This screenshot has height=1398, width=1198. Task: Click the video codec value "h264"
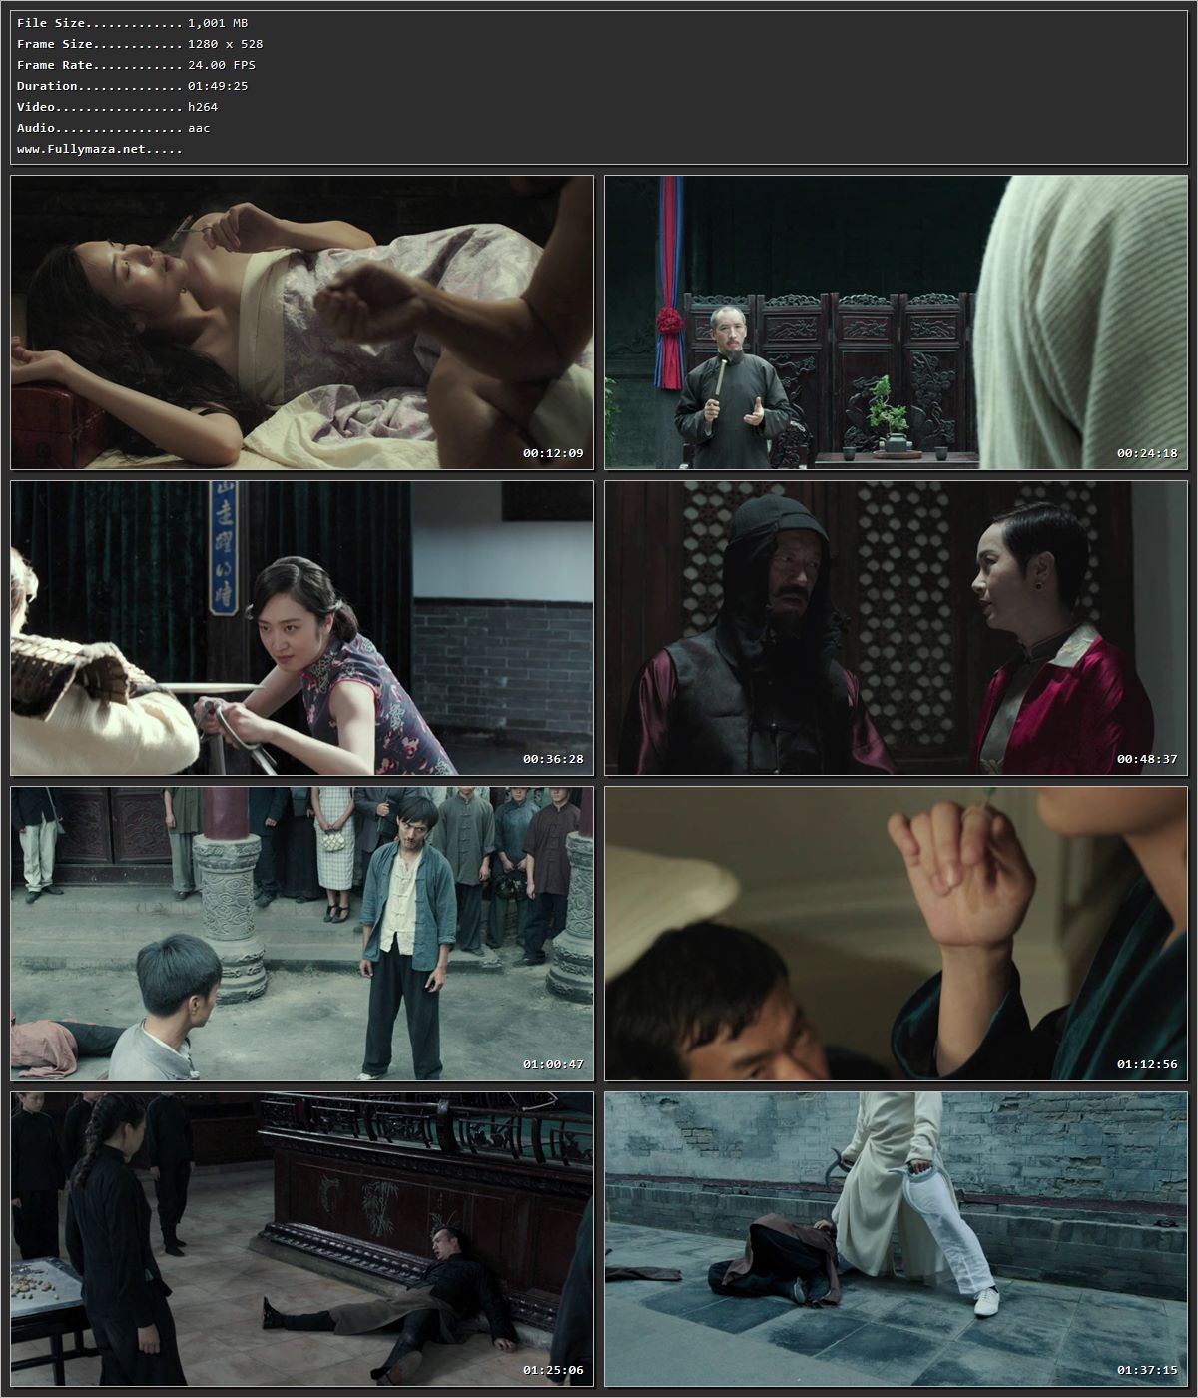click(x=203, y=107)
